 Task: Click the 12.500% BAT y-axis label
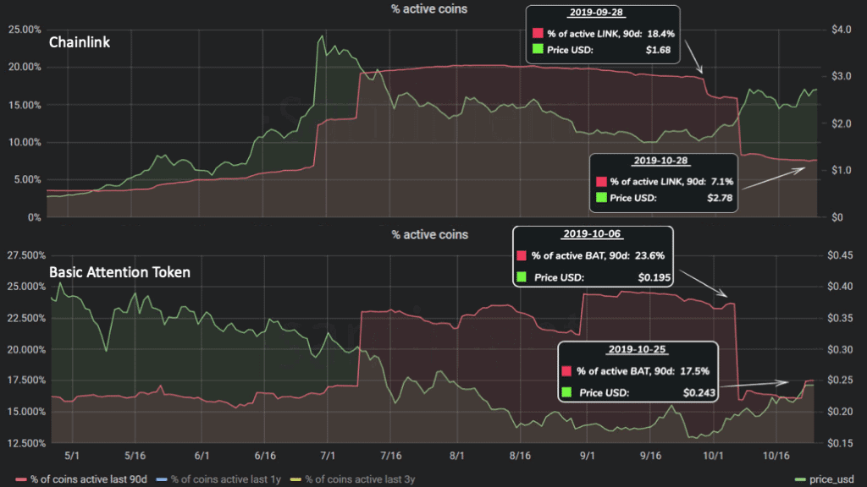tap(26, 443)
